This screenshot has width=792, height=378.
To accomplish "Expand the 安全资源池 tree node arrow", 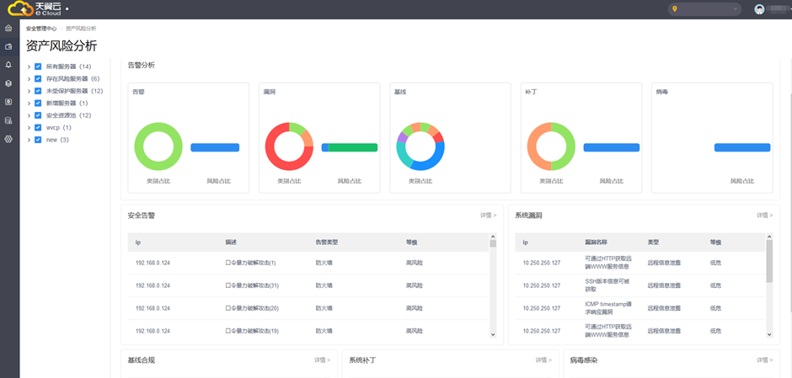I will (29, 115).
